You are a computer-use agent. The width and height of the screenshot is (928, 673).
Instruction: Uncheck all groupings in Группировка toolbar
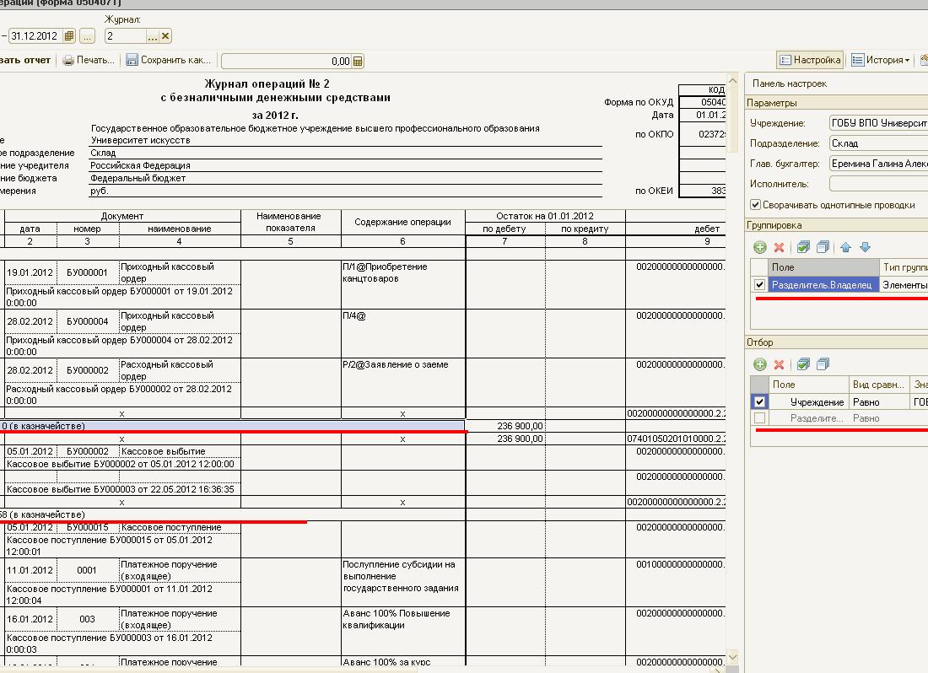pyautogui.click(x=823, y=247)
